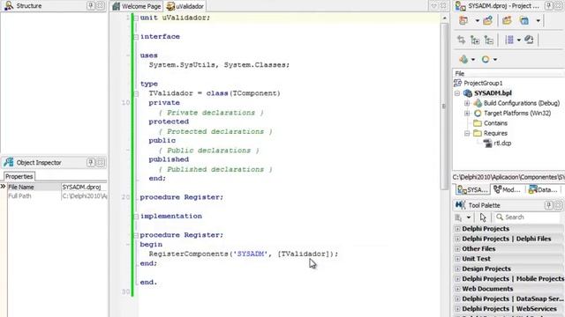Screen dimensions: 565x317
Task: Collapse the SYSADM.bpl tree node
Action: click(457, 93)
